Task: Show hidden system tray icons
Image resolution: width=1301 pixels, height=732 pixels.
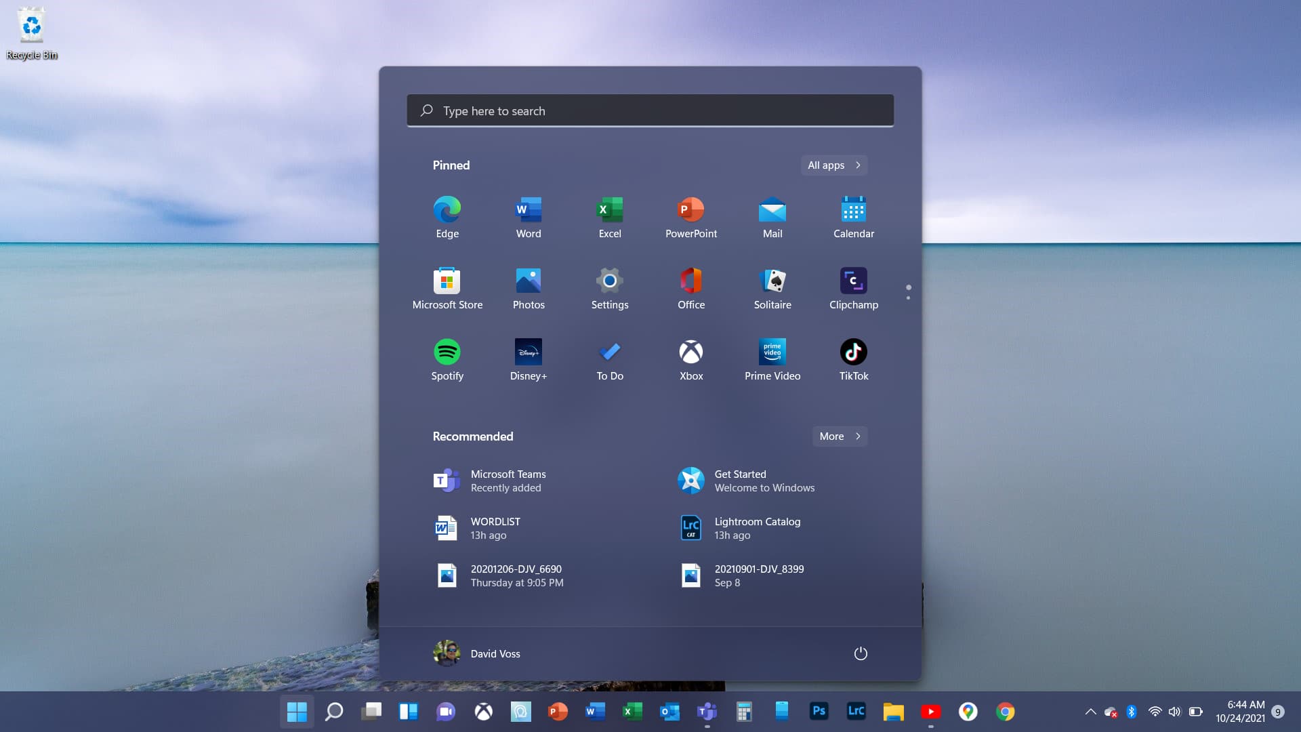Action: pos(1090,712)
